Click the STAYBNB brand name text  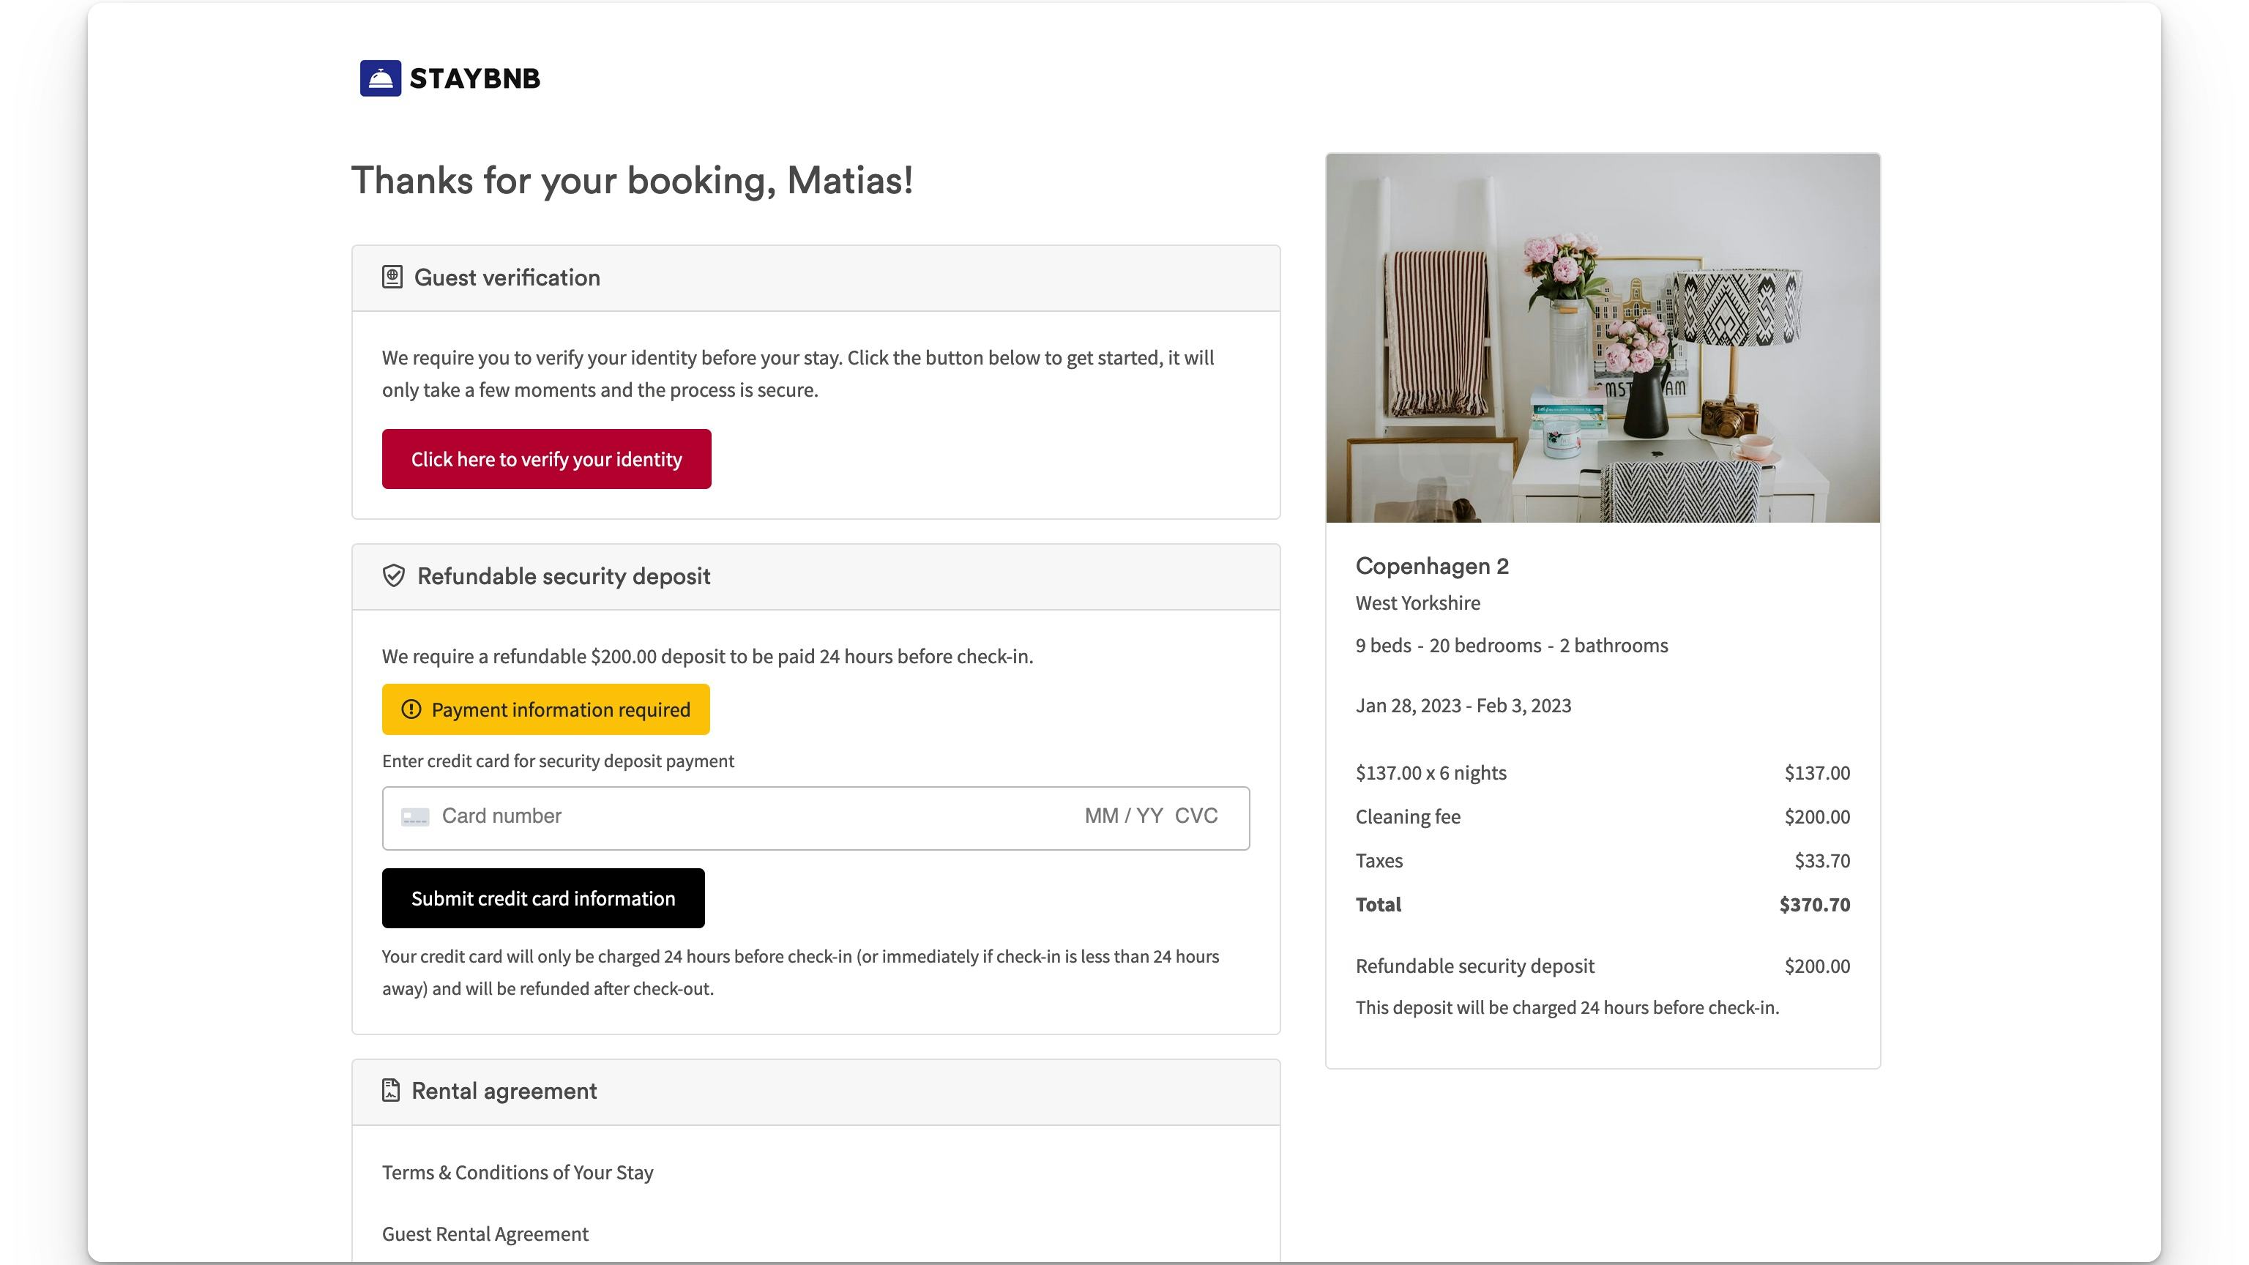pyautogui.click(x=475, y=78)
